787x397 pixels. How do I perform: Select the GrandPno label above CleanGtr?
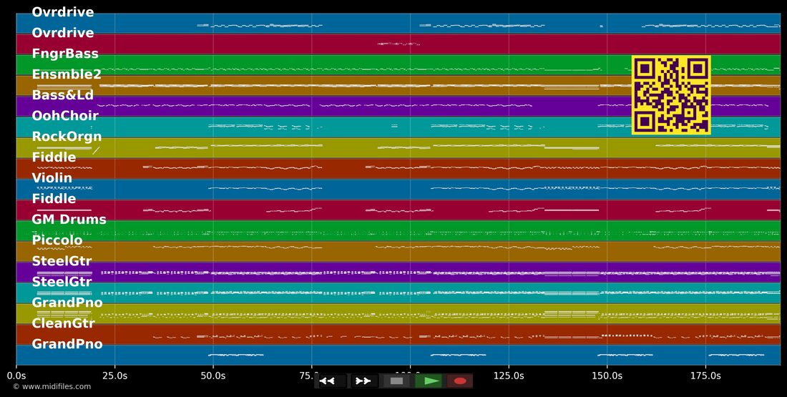(x=67, y=302)
